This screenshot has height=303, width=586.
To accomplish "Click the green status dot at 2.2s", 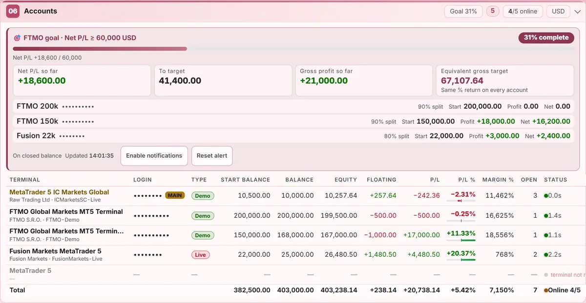I will (546, 255).
